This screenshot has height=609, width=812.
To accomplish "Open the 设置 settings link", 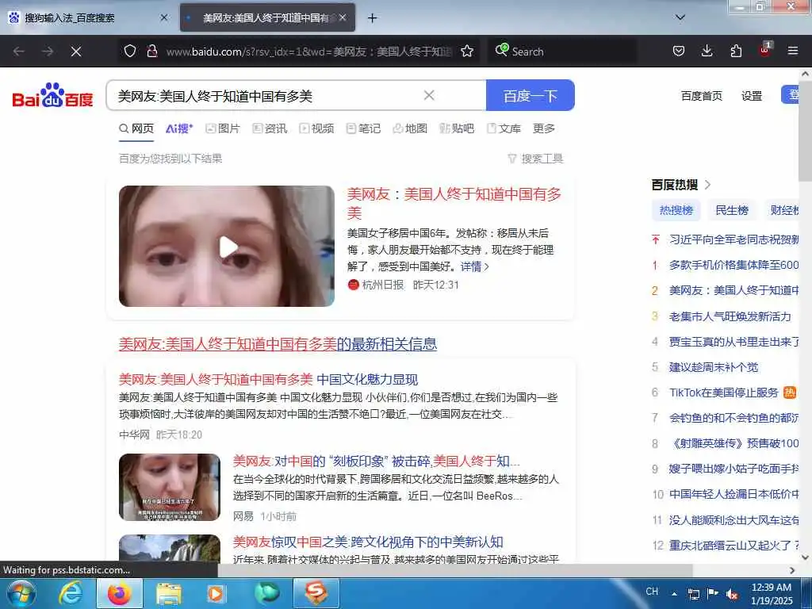I will tap(752, 96).
